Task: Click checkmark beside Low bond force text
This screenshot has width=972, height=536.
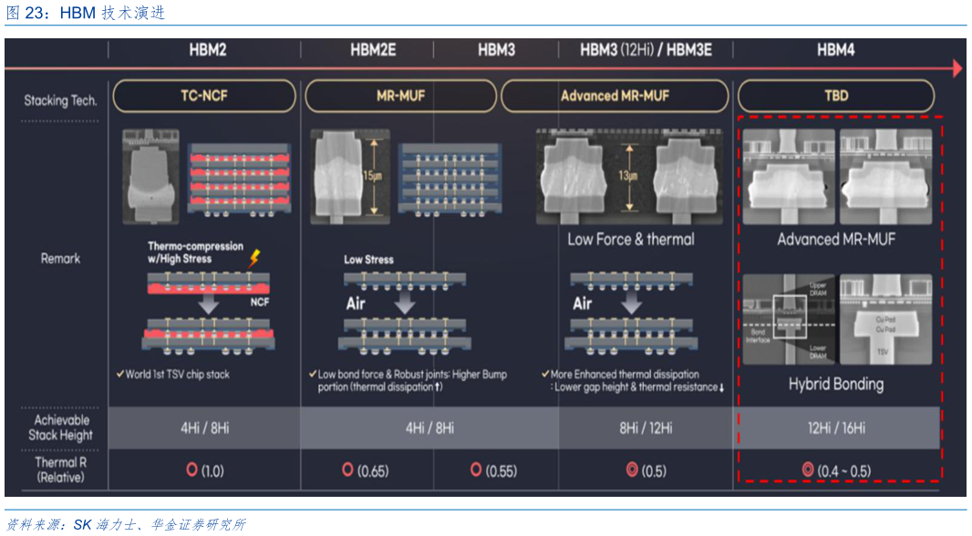Action: click(313, 375)
